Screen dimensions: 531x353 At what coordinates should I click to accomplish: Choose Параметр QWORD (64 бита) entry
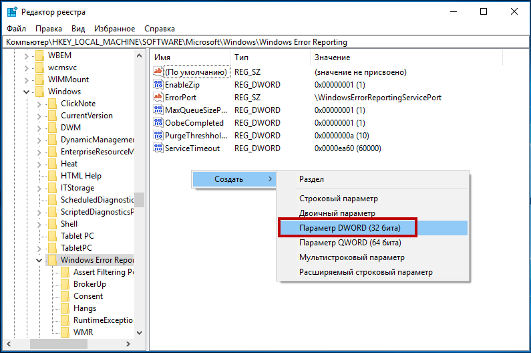pyautogui.click(x=373, y=243)
